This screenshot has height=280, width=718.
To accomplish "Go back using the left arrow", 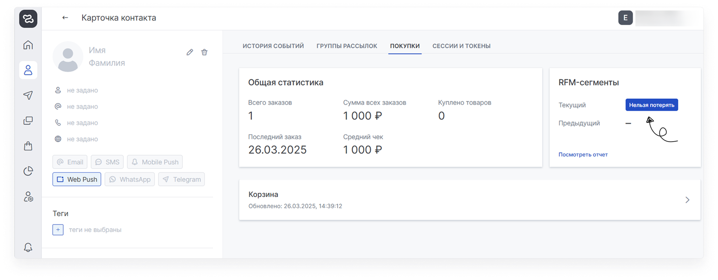I will coord(65,18).
